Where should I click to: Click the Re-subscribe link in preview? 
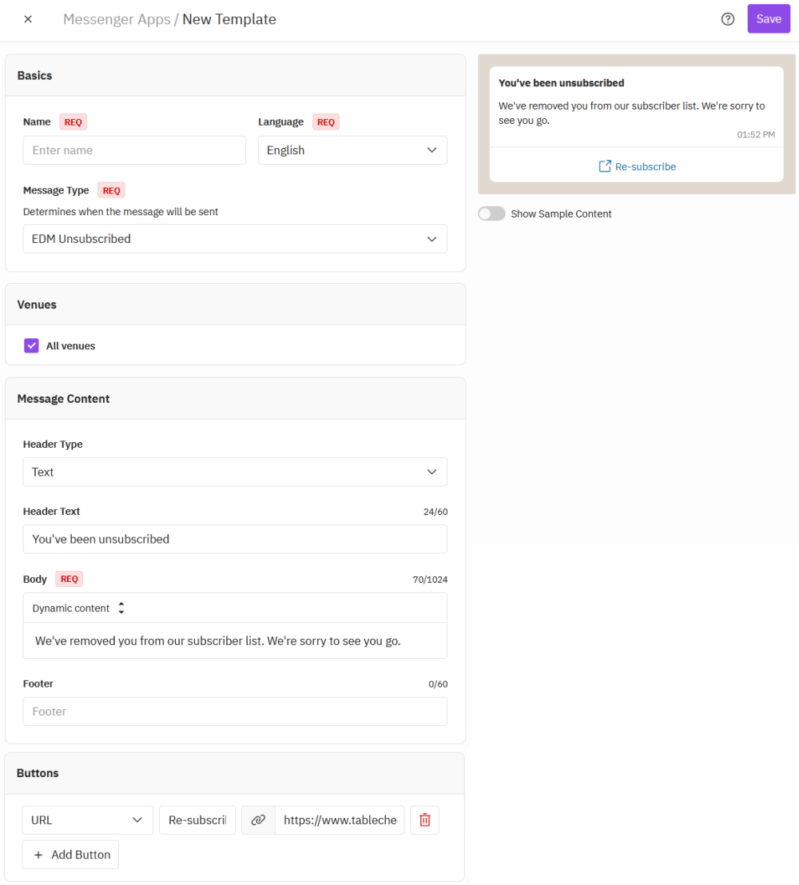tap(645, 166)
